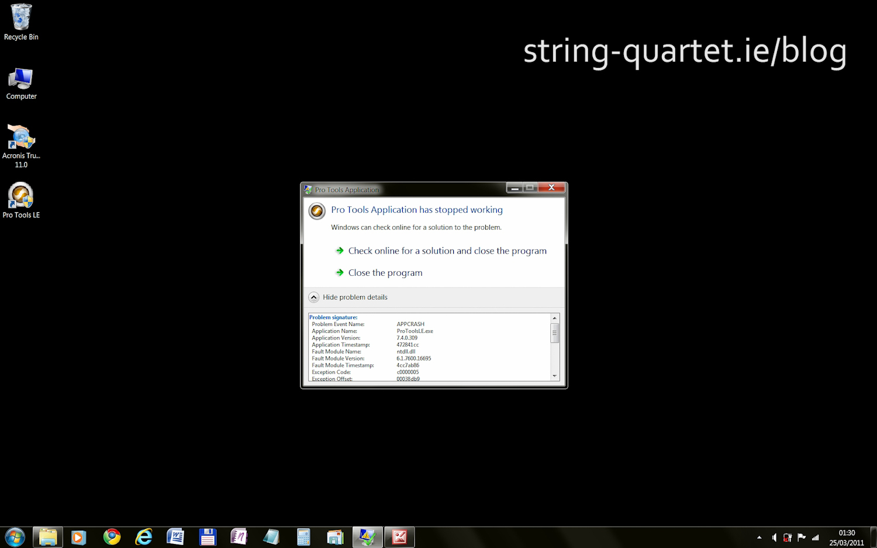877x548 pixels.
Task: Expand hidden system tray icons arrow
Action: click(759, 537)
